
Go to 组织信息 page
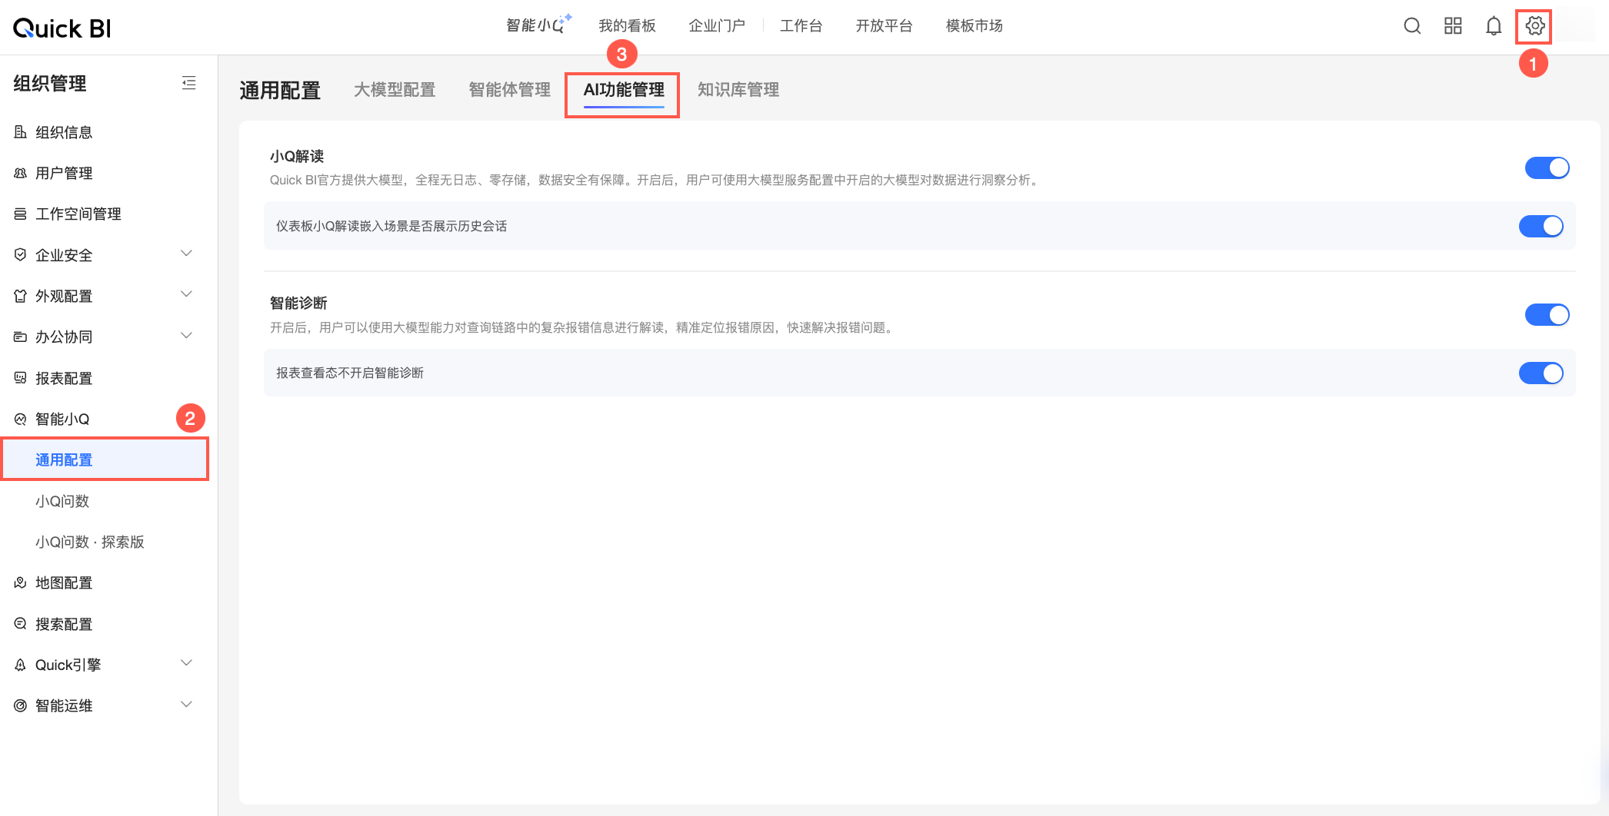click(x=64, y=132)
